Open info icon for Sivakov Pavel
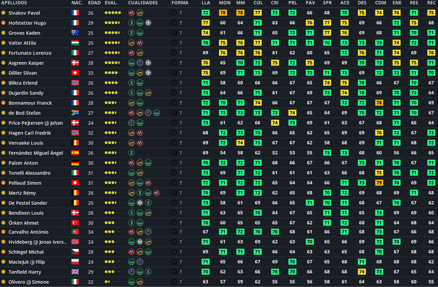Image resolution: width=438 pixels, height=287 pixels. [3, 13]
